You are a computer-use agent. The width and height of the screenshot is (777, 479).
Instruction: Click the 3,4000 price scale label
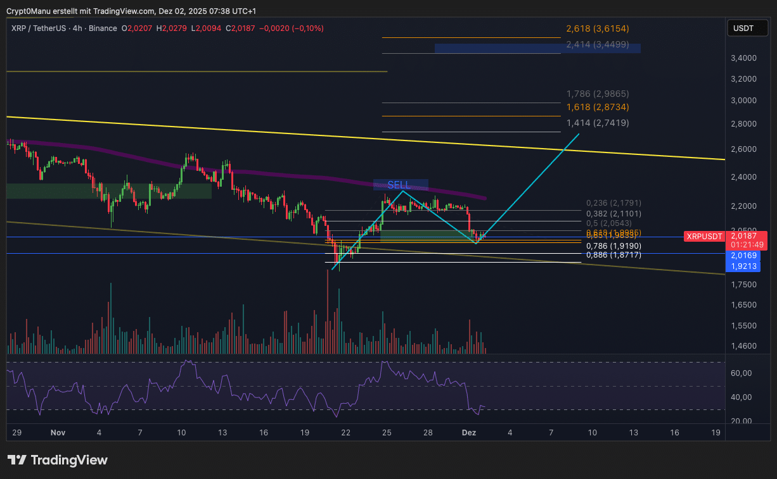tap(743, 58)
